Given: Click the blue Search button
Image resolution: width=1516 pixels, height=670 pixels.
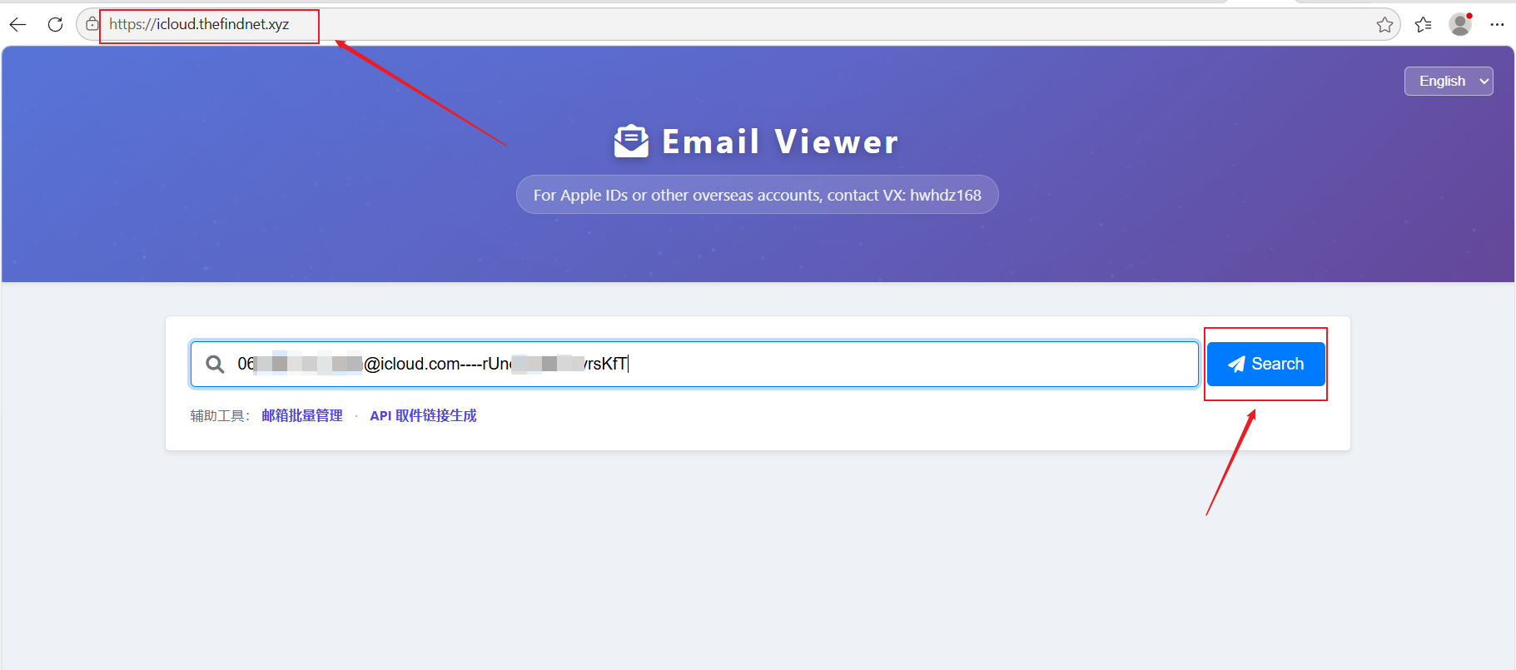Looking at the screenshot, I should pos(1265,364).
